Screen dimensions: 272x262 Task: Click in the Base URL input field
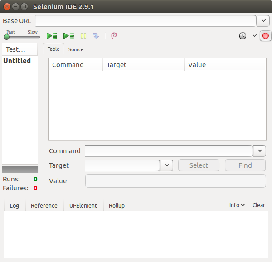coord(146,21)
